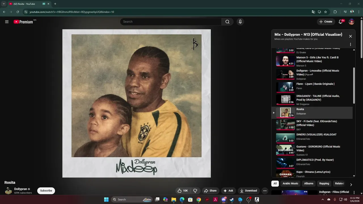The width and height of the screenshot is (363, 204).
Task: Run search using magnifier button
Action: 227,22
